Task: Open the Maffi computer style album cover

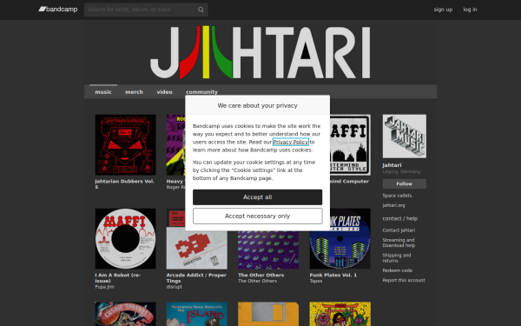Action: click(x=350, y=144)
